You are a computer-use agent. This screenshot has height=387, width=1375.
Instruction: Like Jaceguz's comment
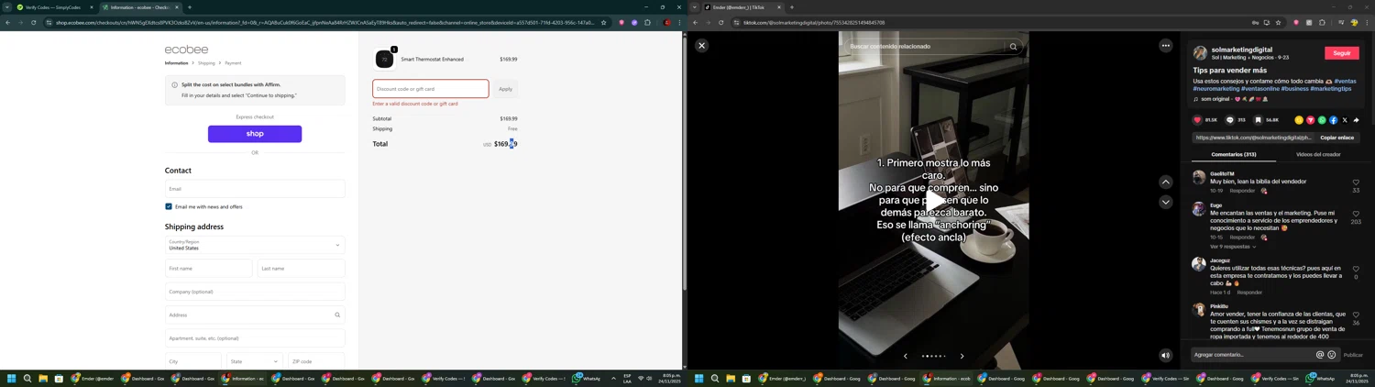(1356, 269)
